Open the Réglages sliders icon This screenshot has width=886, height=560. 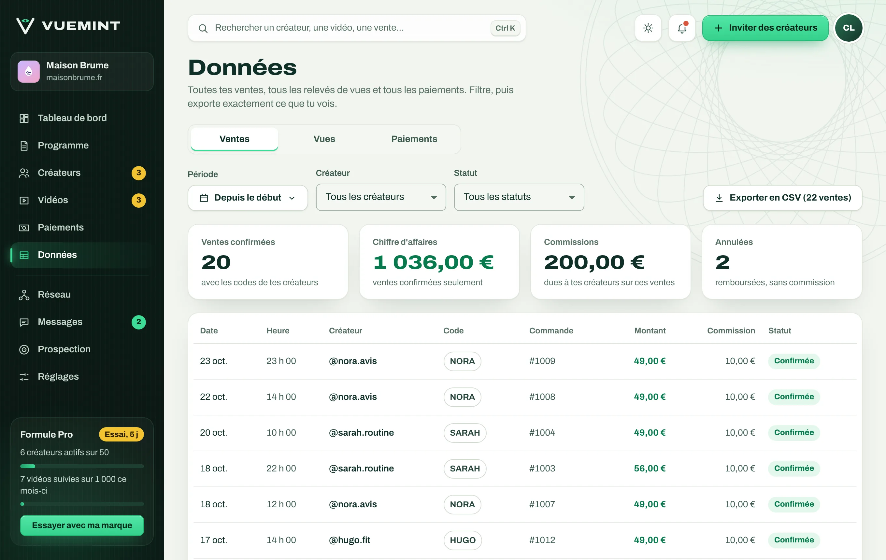(x=24, y=376)
